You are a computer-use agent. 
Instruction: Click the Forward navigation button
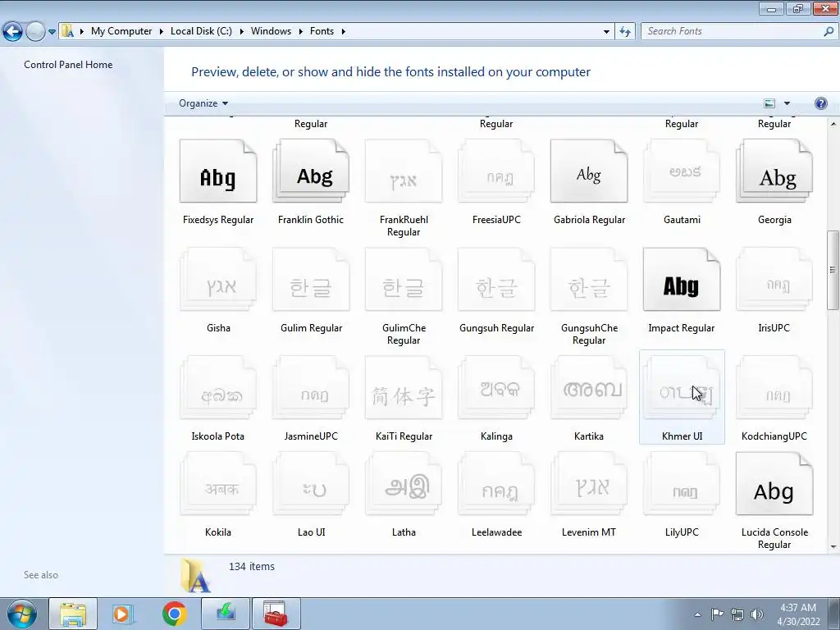pyautogui.click(x=35, y=32)
